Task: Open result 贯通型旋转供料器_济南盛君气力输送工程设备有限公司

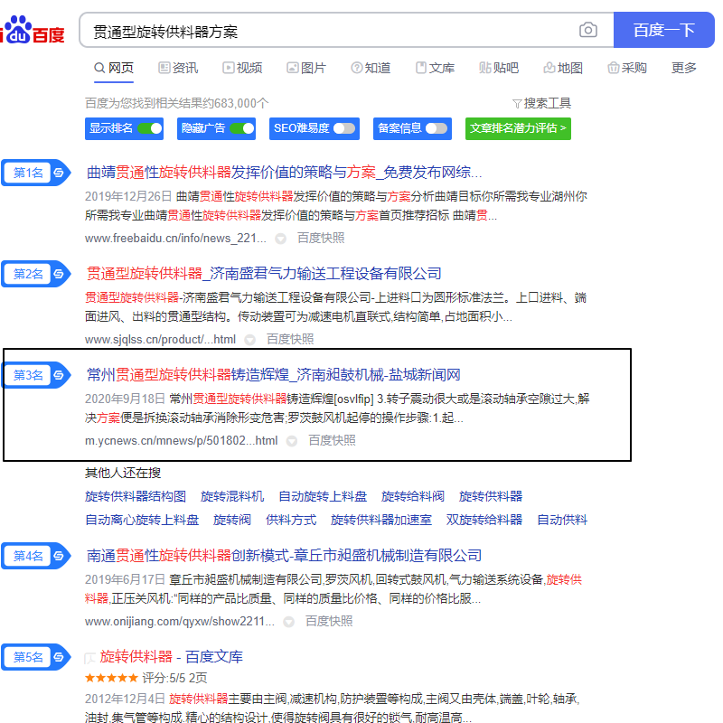Action: (264, 274)
